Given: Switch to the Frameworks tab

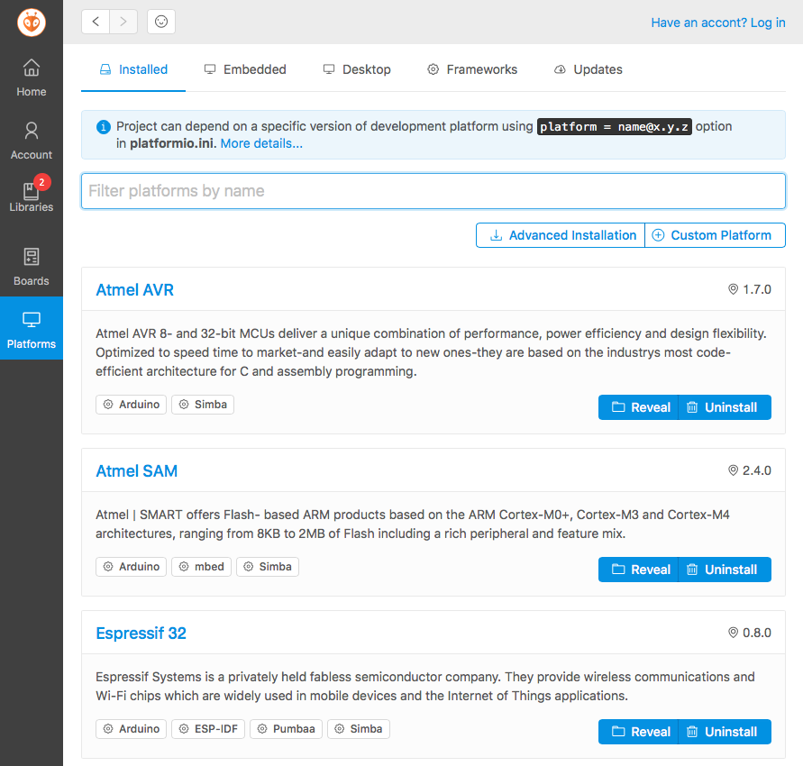Looking at the screenshot, I should point(472,69).
